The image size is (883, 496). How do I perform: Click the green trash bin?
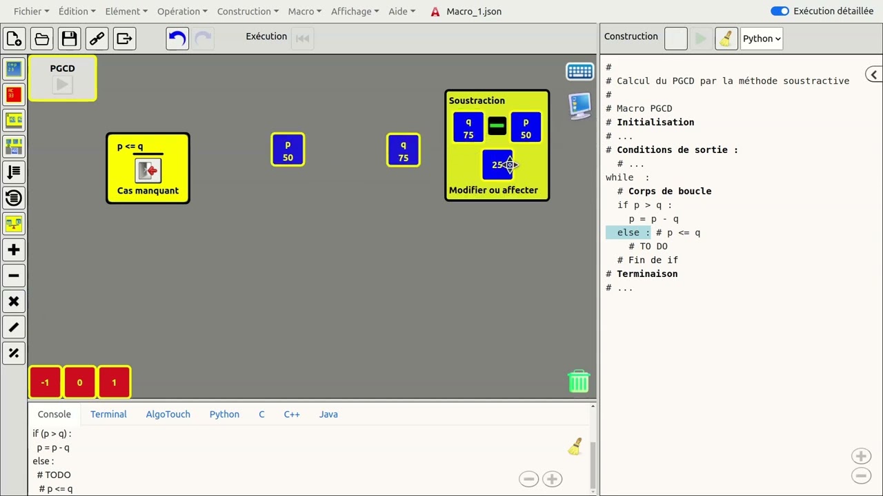(579, 381)
